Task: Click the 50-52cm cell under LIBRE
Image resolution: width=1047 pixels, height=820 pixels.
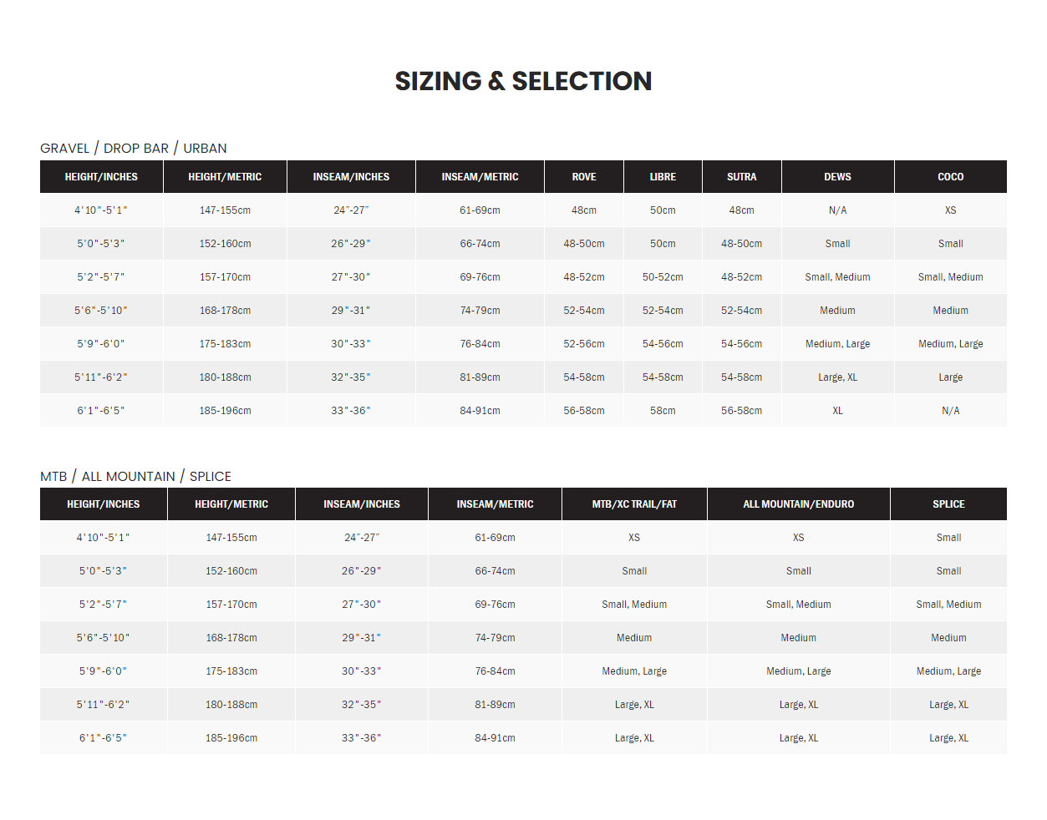Action: point(663,277)
